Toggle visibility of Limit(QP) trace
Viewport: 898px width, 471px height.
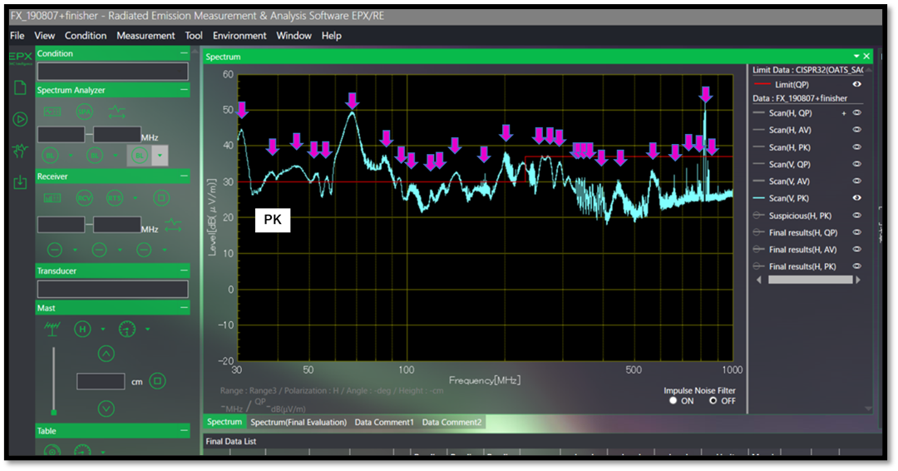click(x=856, y=84)
